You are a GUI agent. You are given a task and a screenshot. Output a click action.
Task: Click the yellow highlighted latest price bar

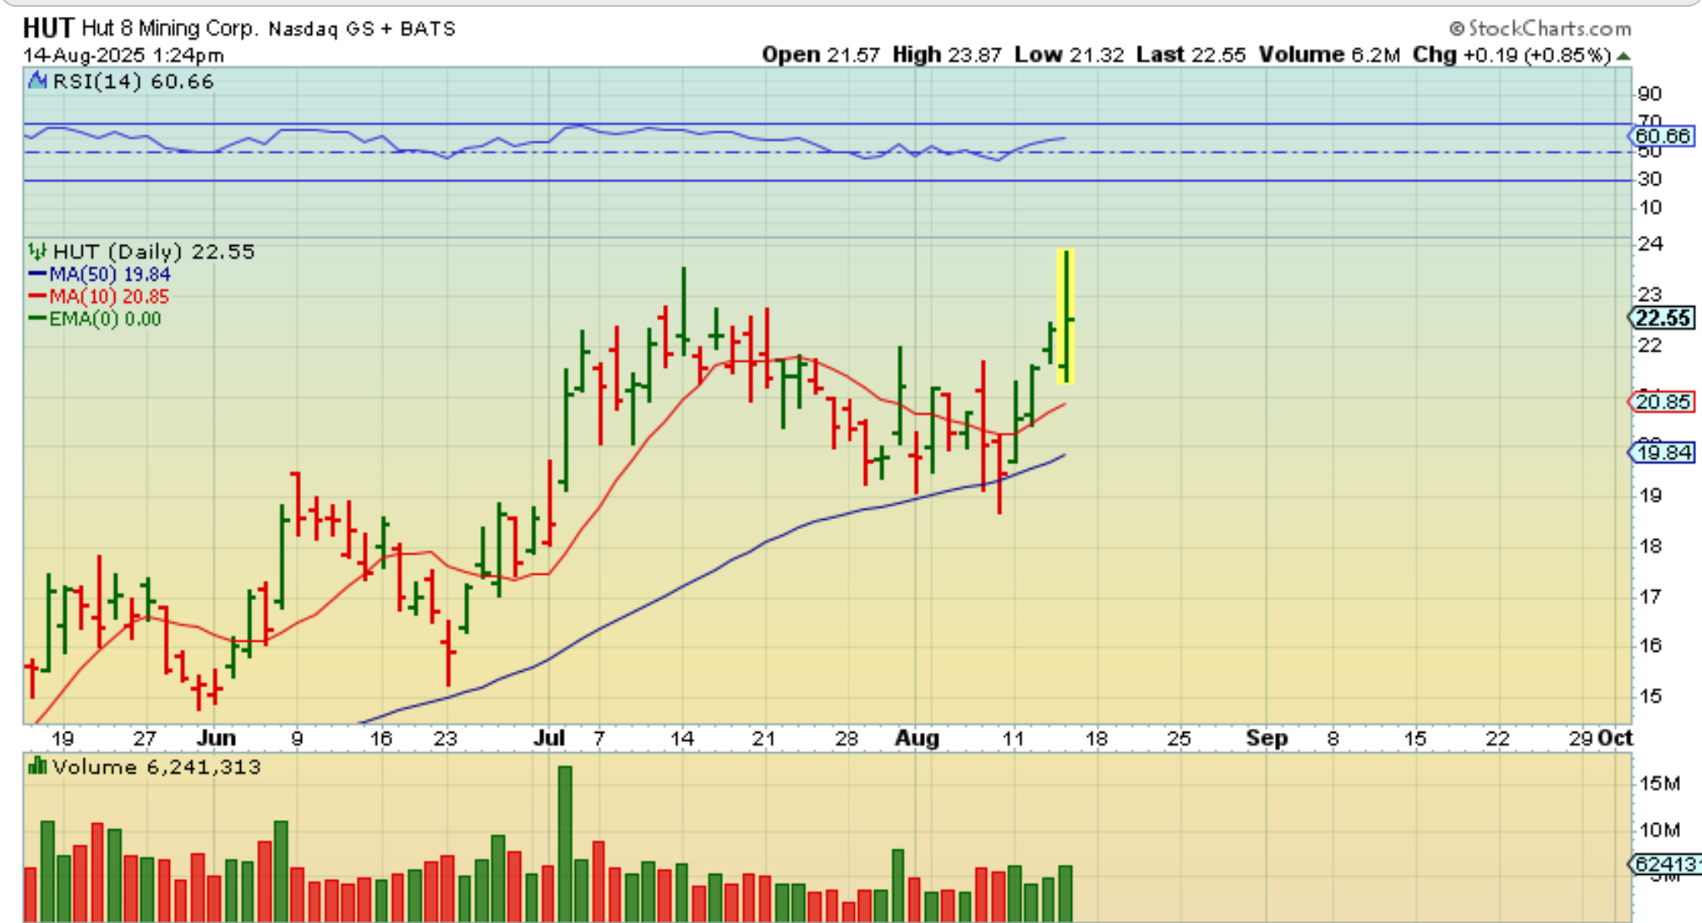pos(1066,317)
